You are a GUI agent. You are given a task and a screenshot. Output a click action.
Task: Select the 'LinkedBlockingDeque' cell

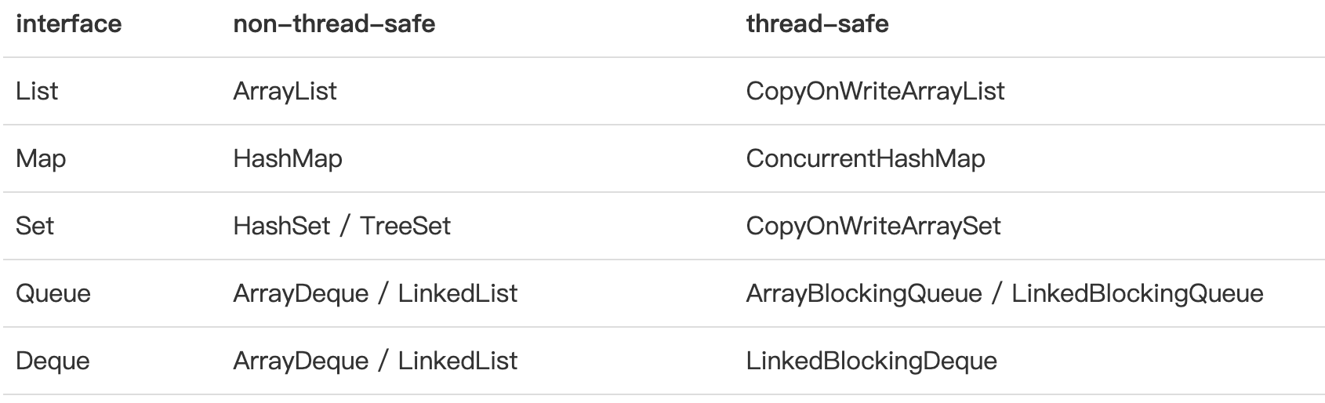[872, 361]
